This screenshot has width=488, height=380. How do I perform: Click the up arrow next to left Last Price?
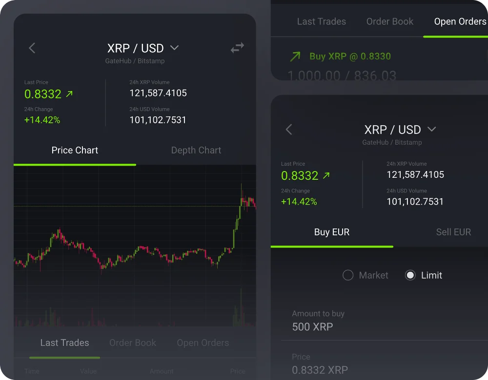point(69,94)
